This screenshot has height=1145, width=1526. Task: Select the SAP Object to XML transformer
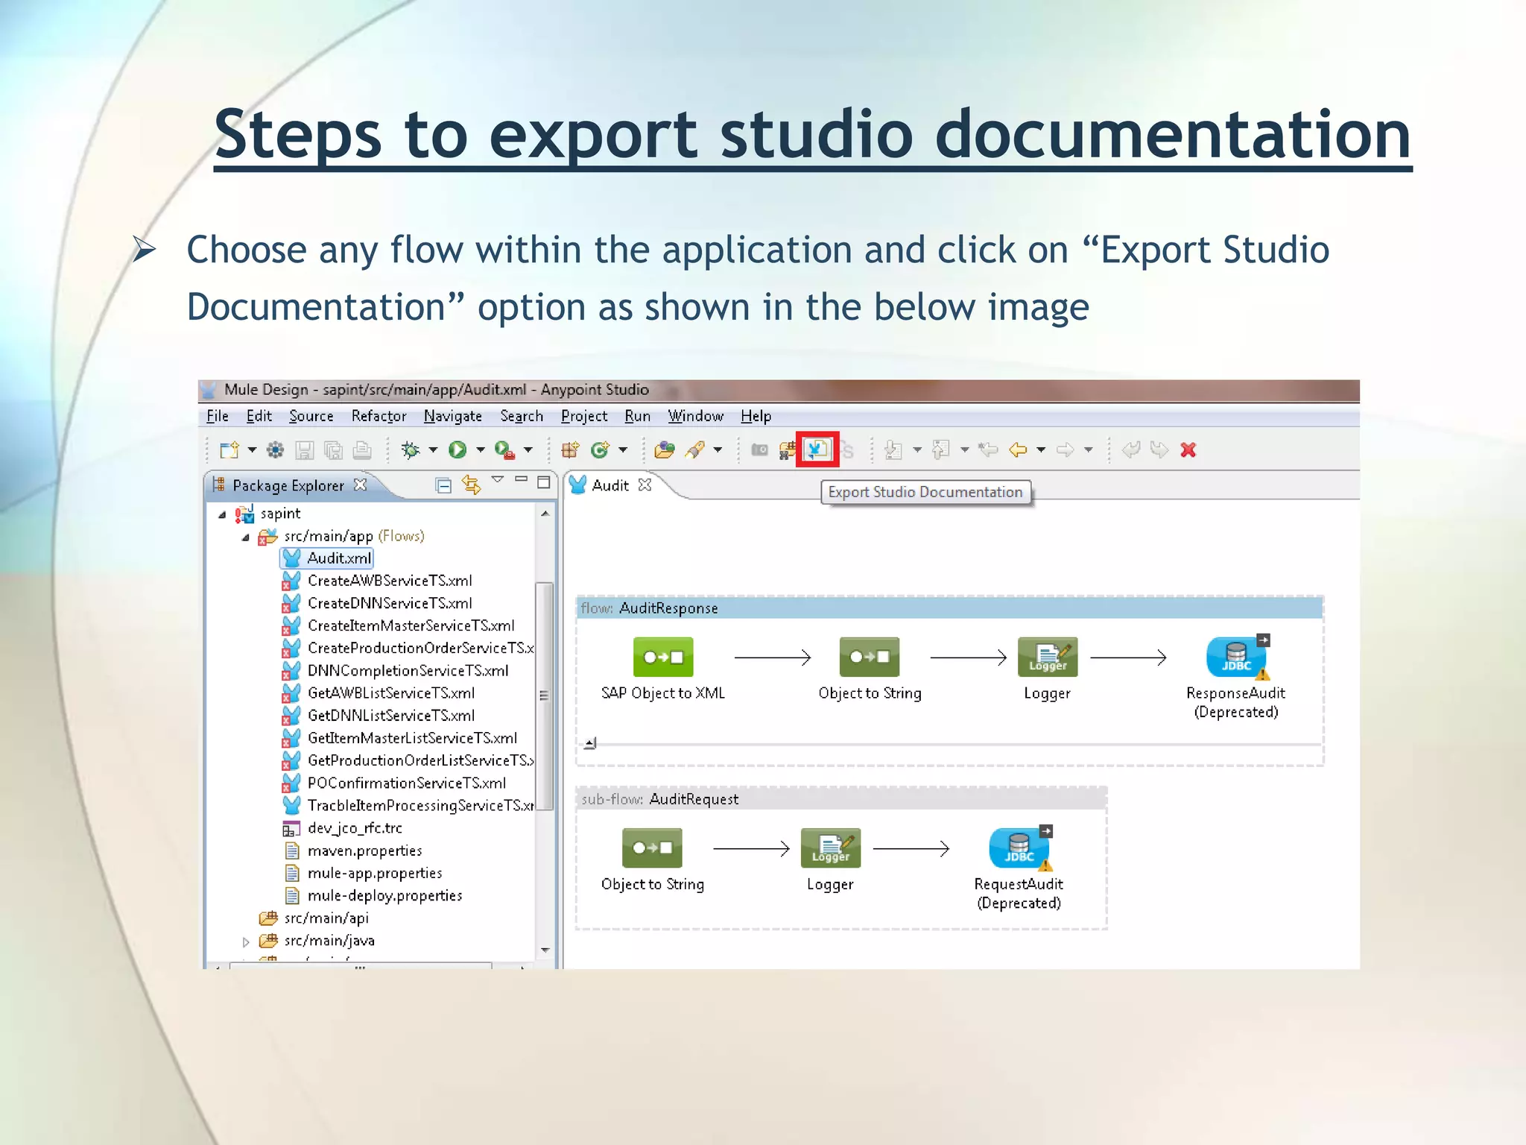tap(663, 657)
